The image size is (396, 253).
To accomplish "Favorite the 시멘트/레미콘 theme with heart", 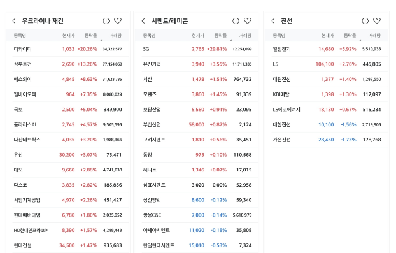I will 248,21.
